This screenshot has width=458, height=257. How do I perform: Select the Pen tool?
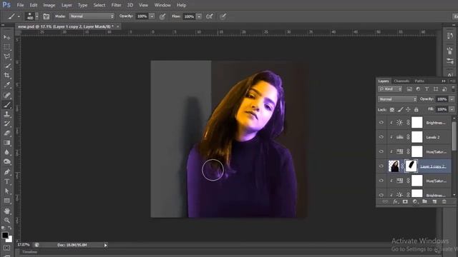(x=7, y=172)
